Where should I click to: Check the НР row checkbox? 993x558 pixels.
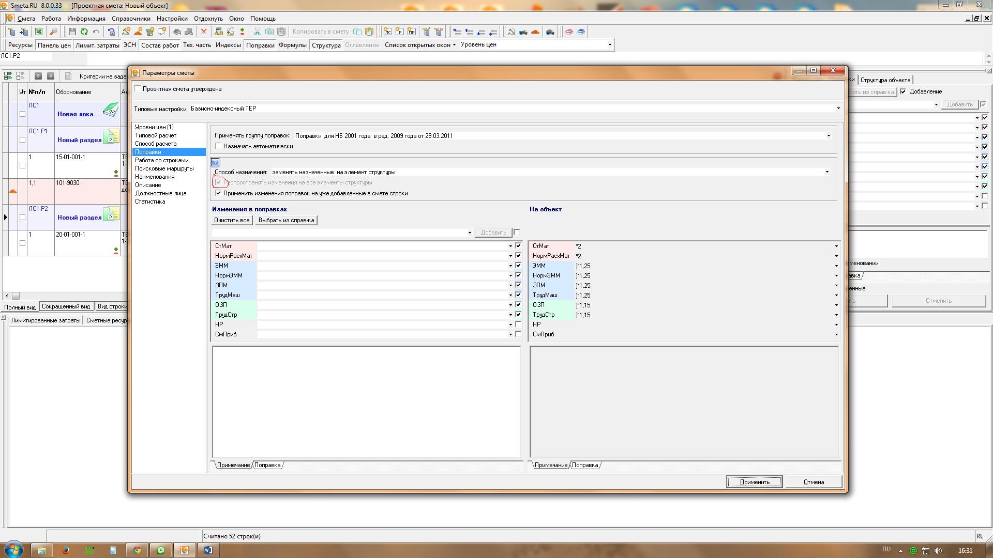(x=518, y=324)
